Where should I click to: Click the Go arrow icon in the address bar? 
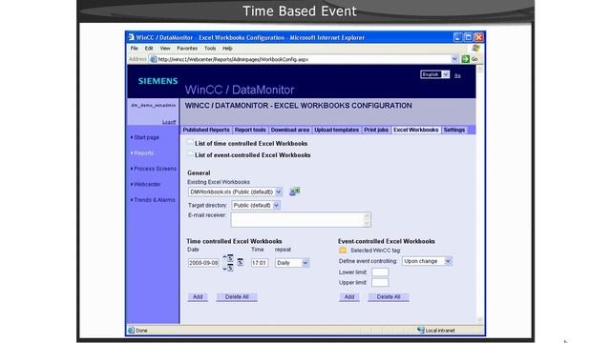[465, 59]
